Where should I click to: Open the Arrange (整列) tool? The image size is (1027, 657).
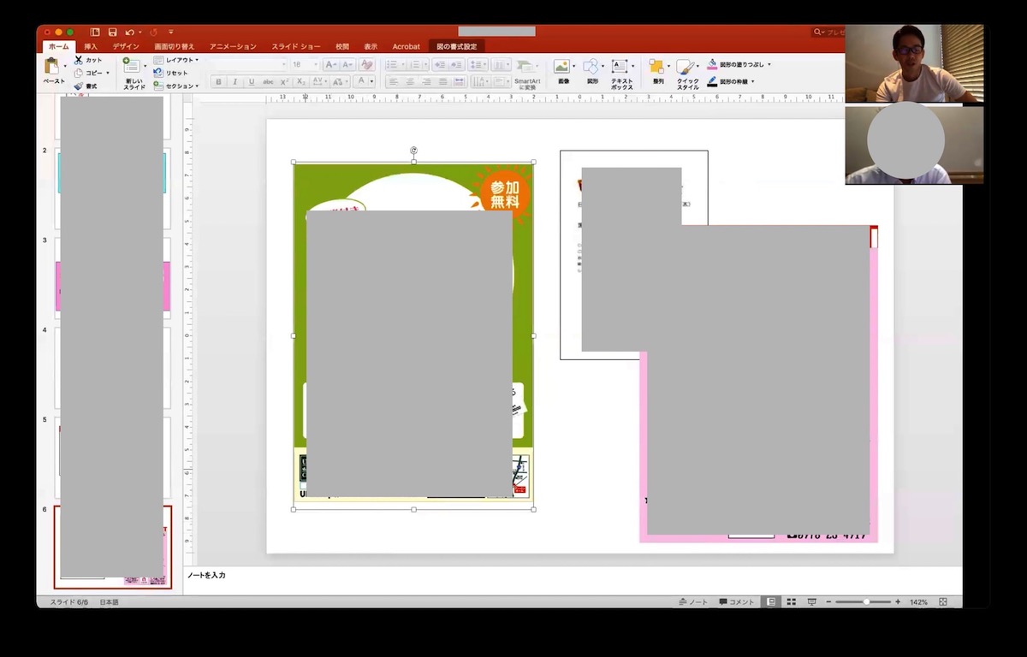[657, 68]
